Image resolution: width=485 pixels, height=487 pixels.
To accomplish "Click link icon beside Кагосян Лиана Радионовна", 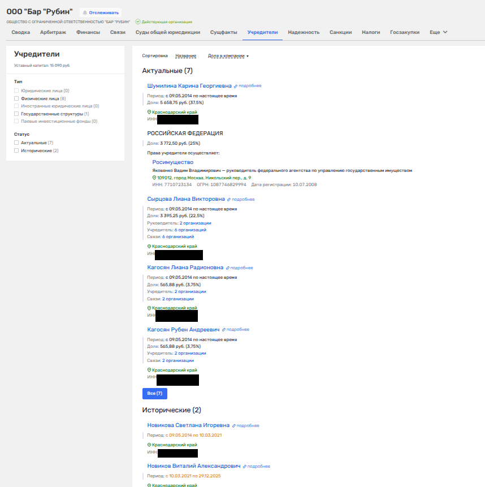I will tap(227, 268).
